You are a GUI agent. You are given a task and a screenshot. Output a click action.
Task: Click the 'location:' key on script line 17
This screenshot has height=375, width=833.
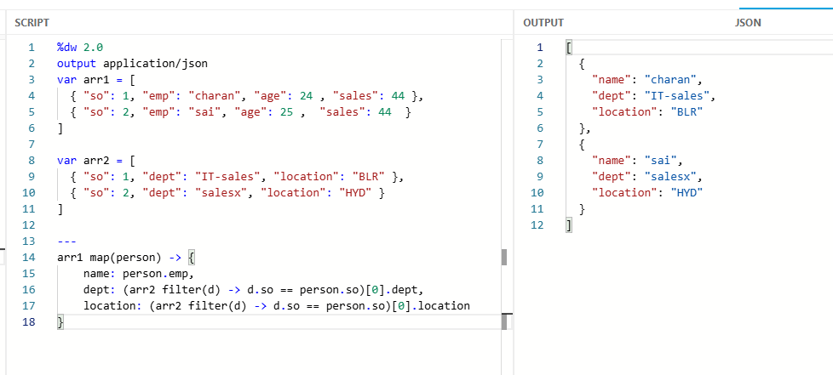click(x=113, y=306)
